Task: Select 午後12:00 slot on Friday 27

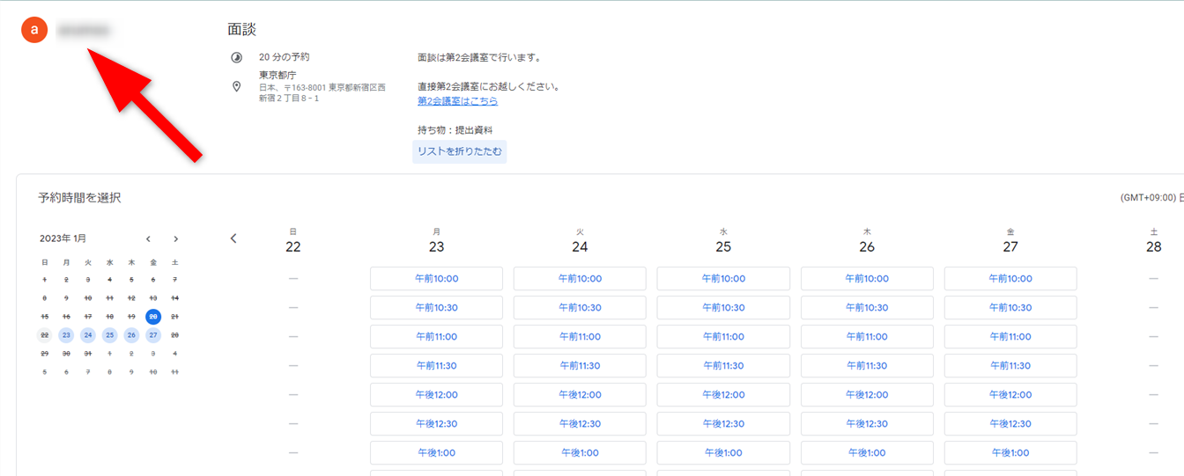Action: (1010, 395)
